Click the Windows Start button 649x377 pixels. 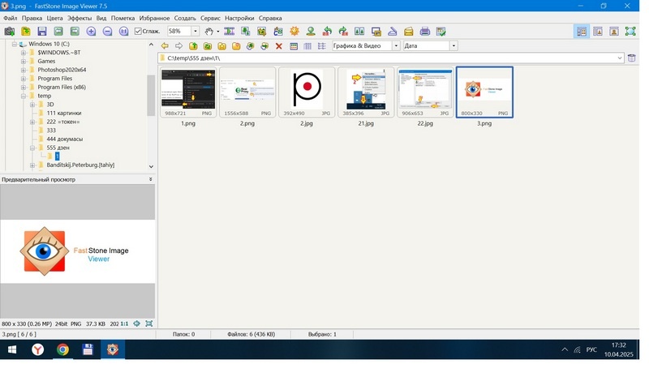pyautogui.click(x=12, y=350)
